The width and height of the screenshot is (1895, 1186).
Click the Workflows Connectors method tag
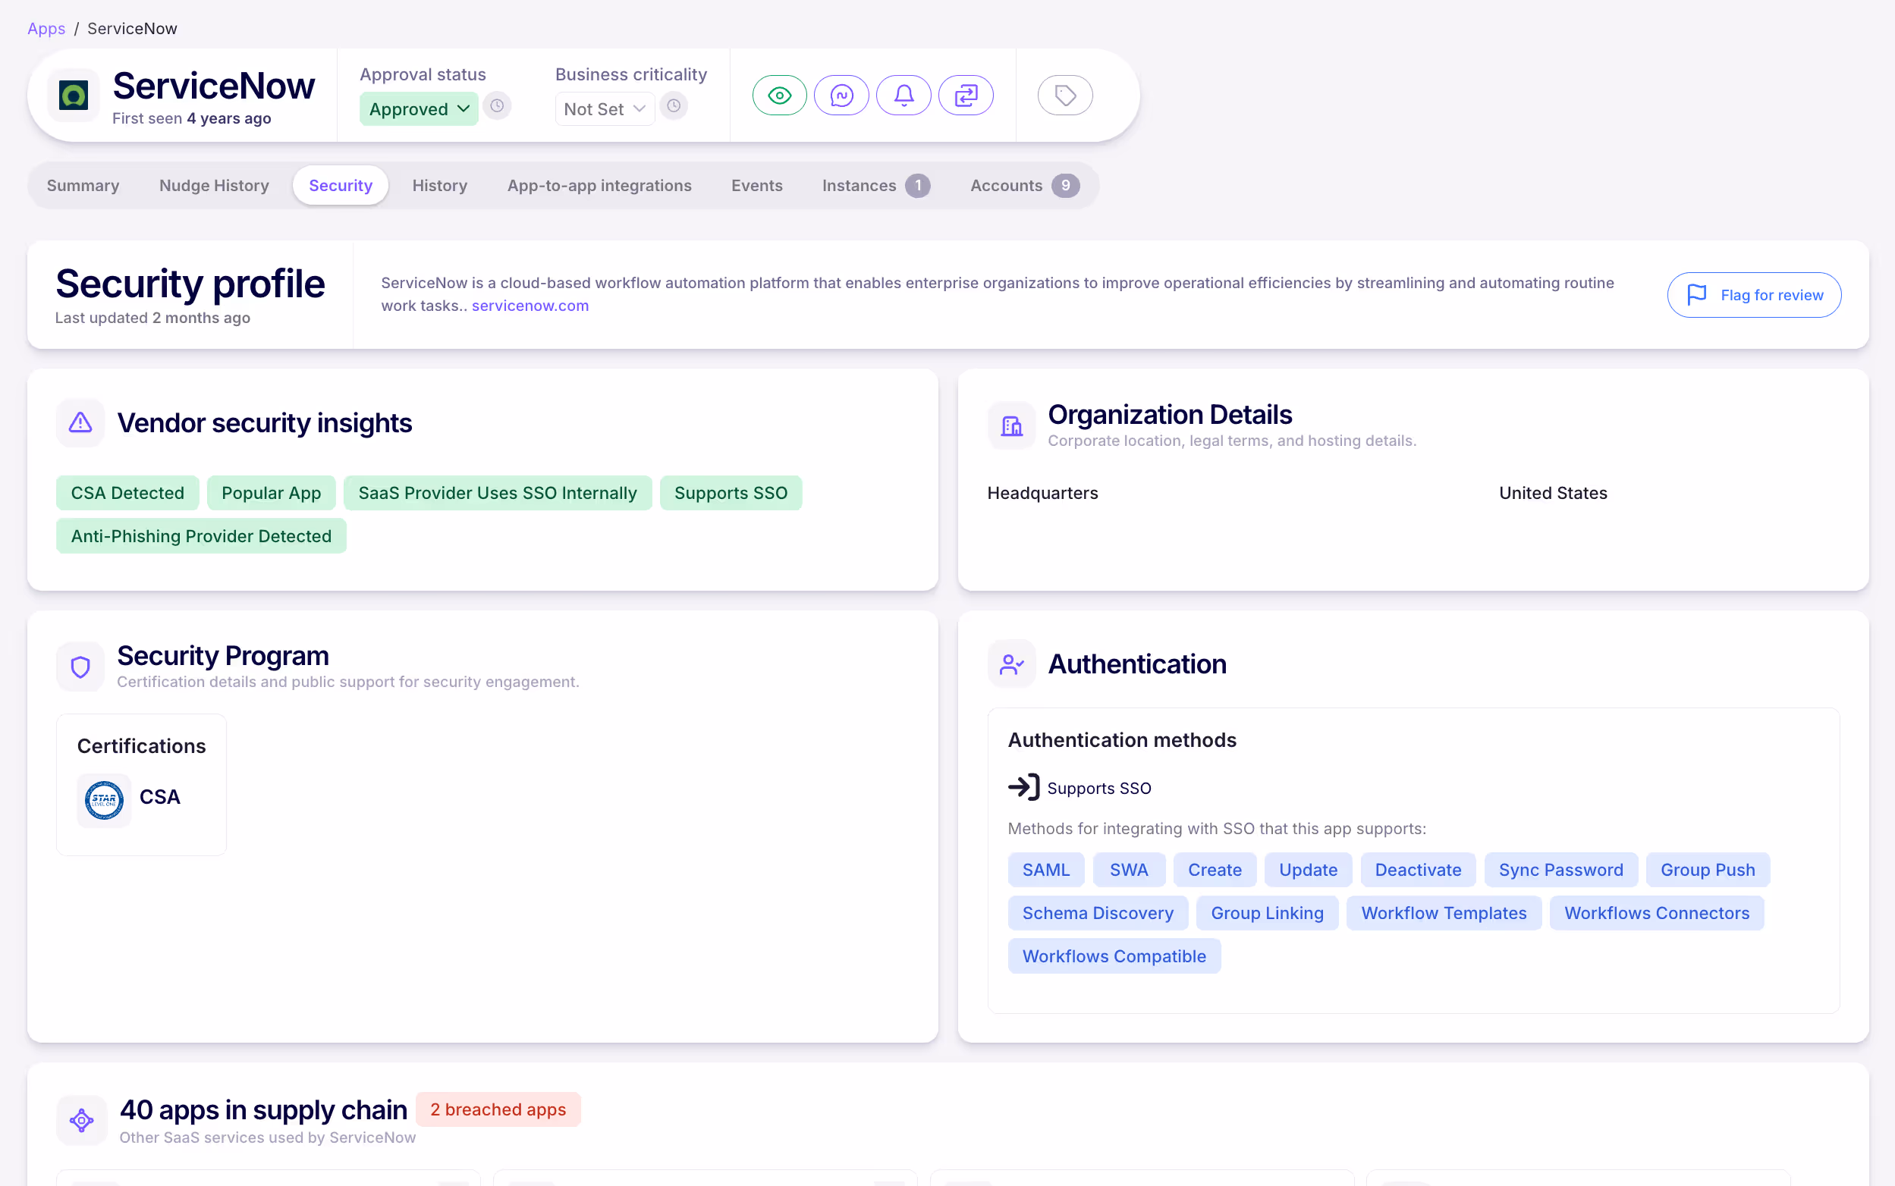[1657, 913]
